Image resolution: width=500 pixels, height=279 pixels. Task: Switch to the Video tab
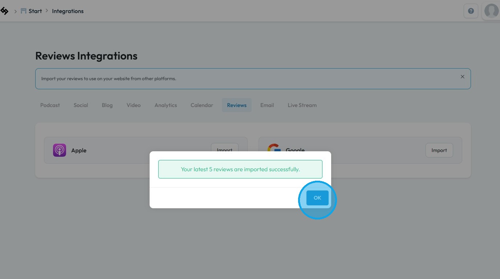(134, 105)
